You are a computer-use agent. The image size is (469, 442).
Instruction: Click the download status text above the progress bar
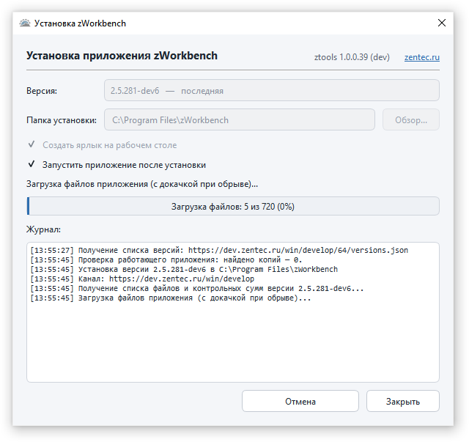pos(142,184)
